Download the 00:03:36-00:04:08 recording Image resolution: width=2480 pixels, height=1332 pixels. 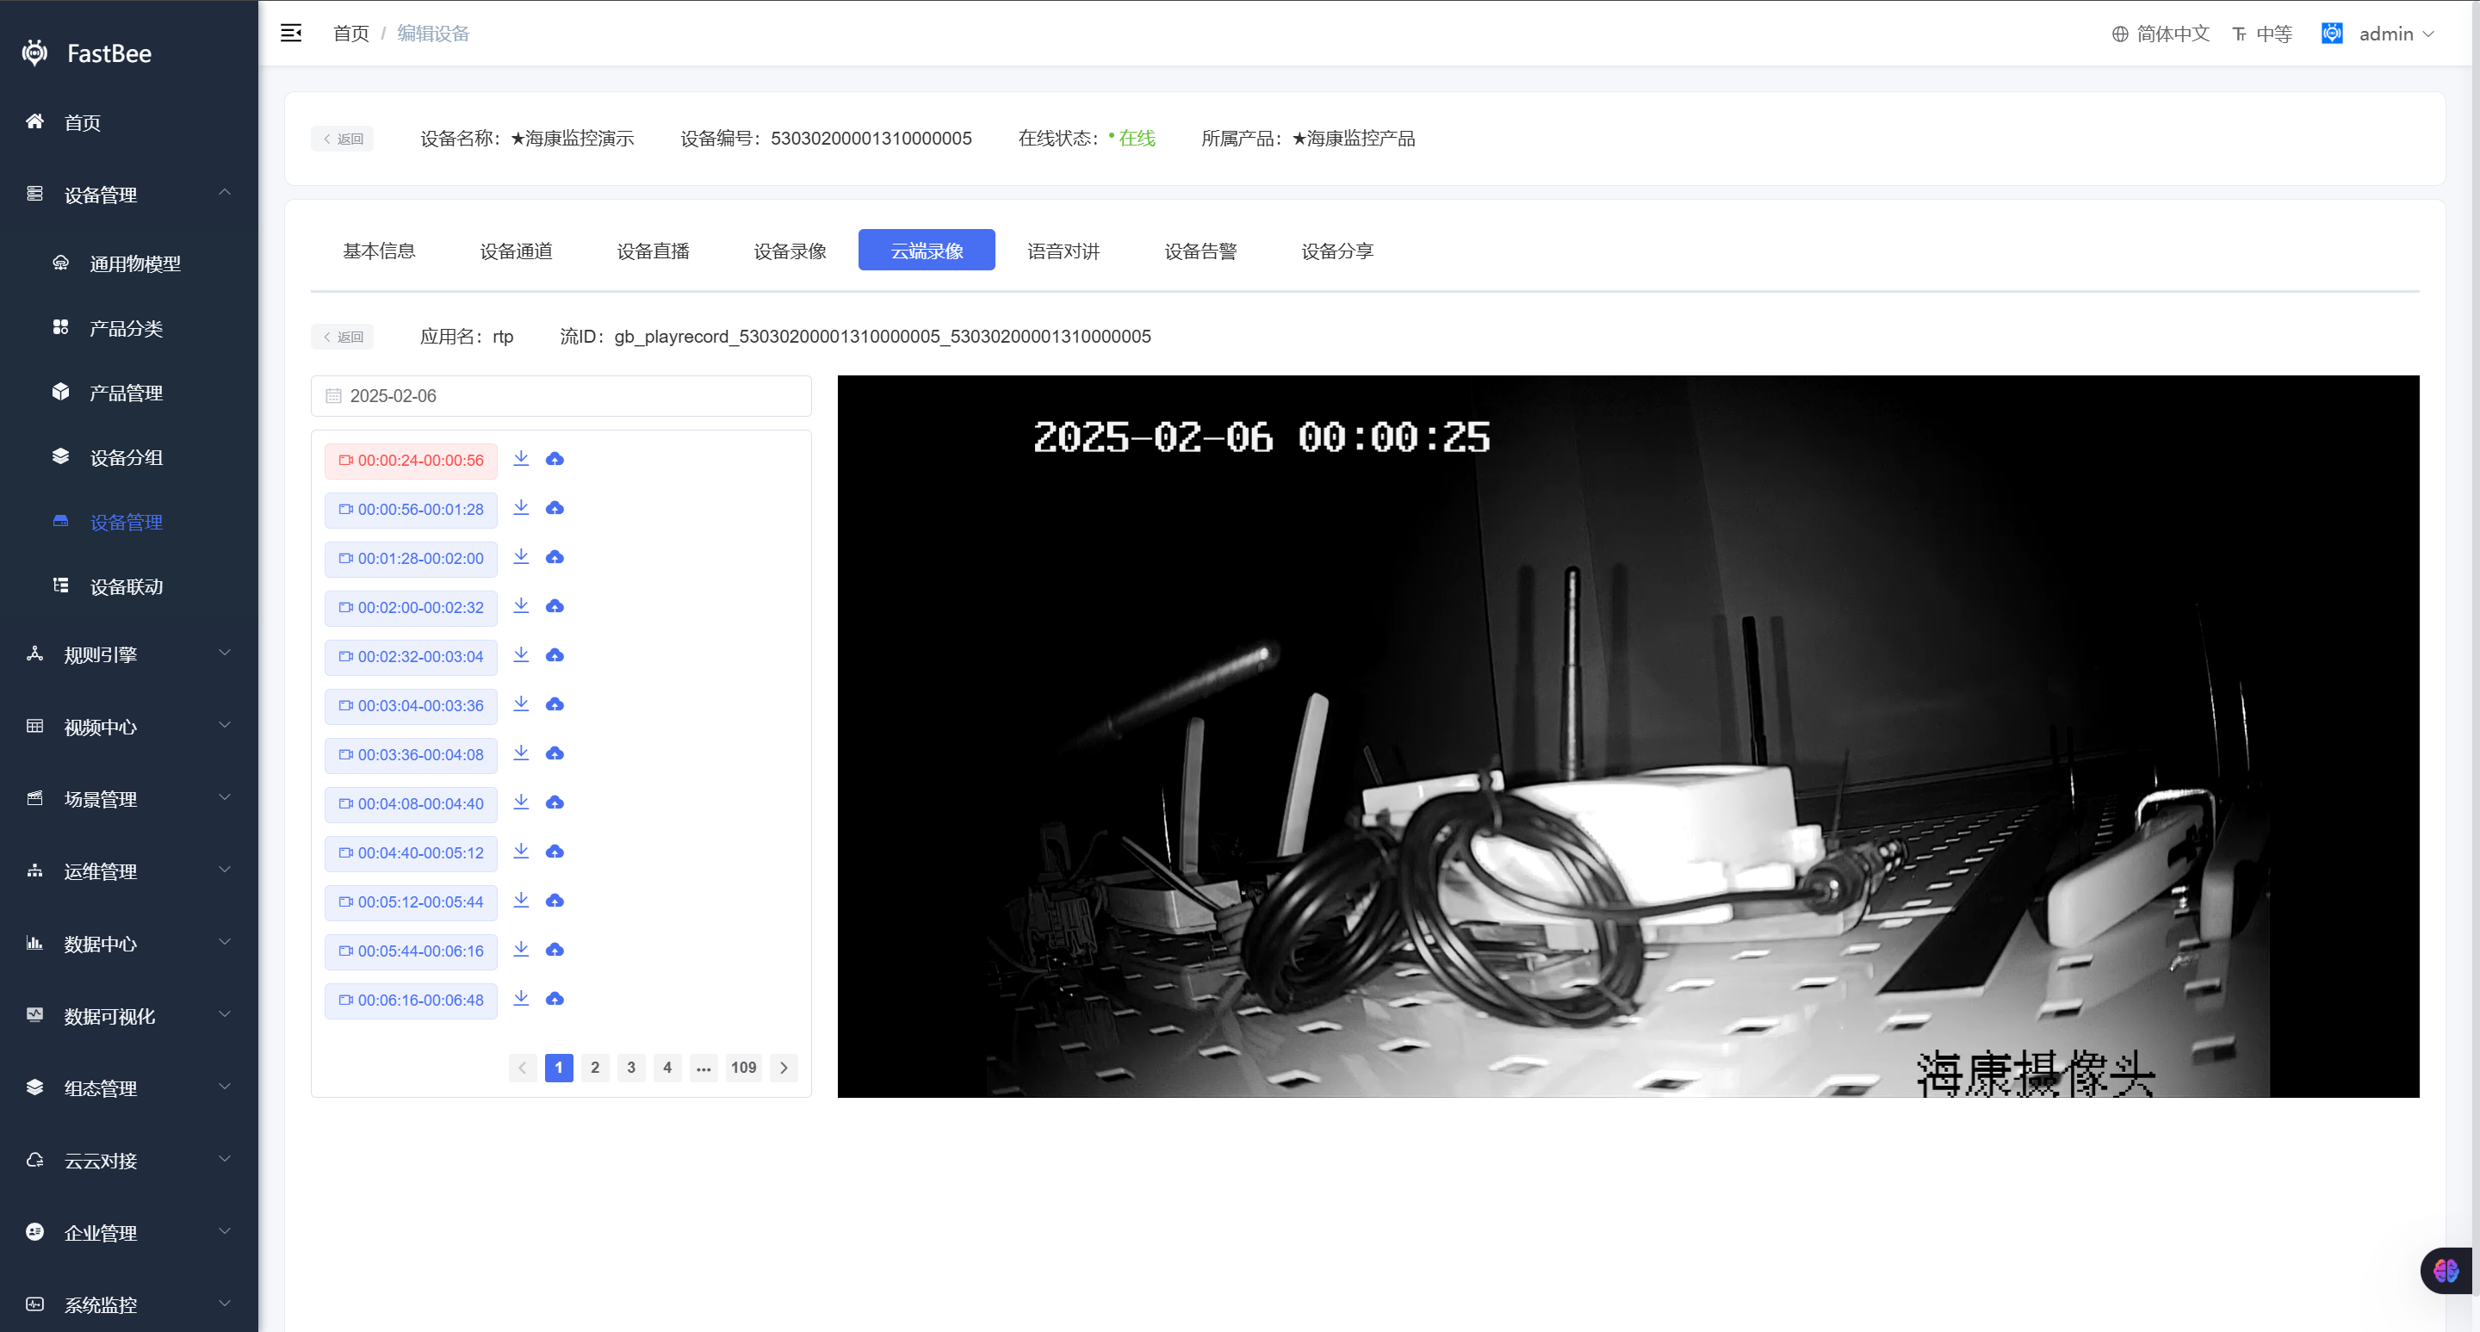(521, 753)
